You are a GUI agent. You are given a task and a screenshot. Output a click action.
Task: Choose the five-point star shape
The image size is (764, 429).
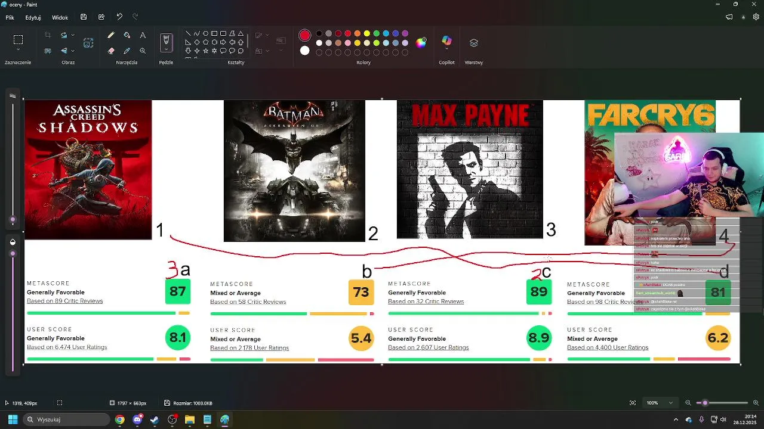(x=205, y=51)
